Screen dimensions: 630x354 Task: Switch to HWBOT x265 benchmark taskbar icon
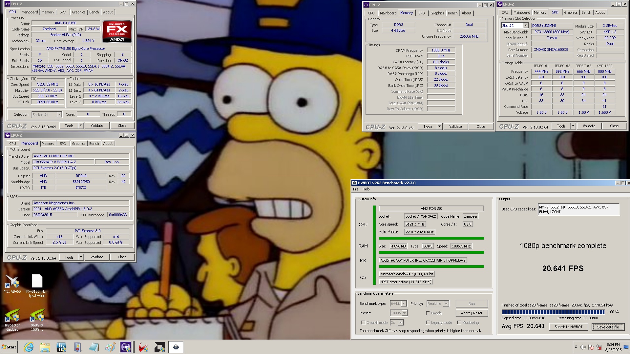(x=176, y=347)
